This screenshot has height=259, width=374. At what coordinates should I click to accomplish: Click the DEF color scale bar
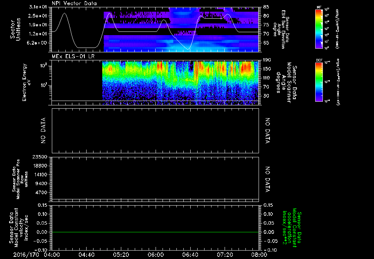pyautogui.click(x=319, y=82)
